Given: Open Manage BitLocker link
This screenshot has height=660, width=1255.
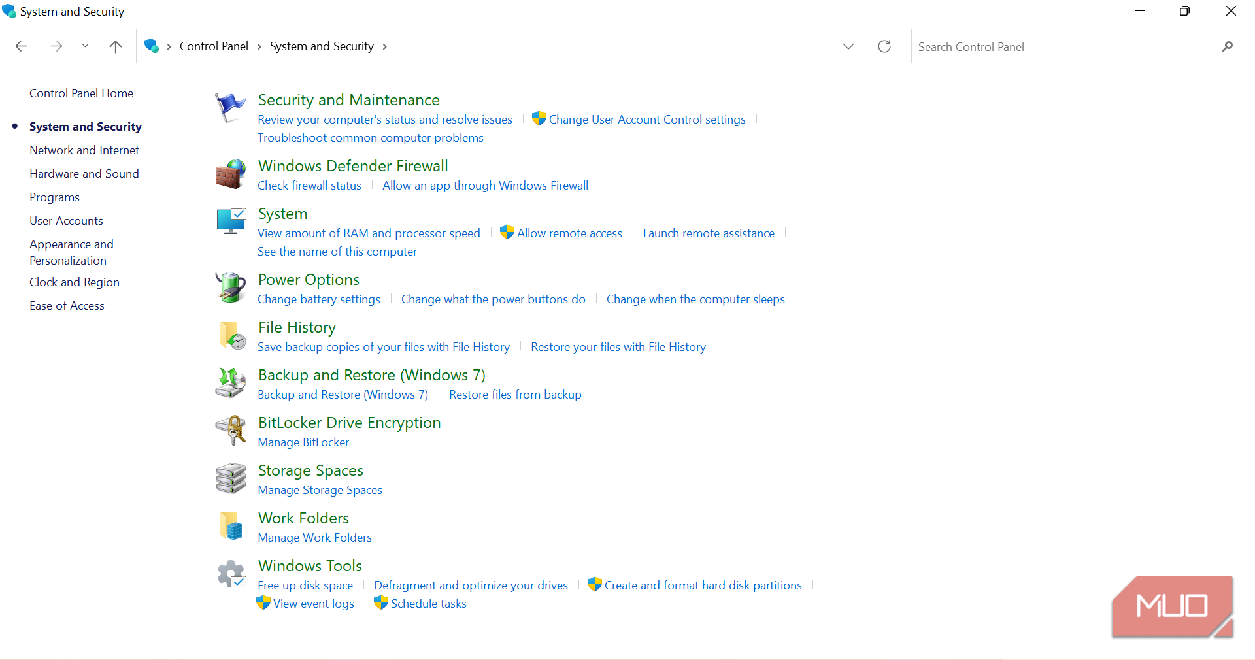Looking at the screenshot, I should pyautogui.click(x=303, y=442).
